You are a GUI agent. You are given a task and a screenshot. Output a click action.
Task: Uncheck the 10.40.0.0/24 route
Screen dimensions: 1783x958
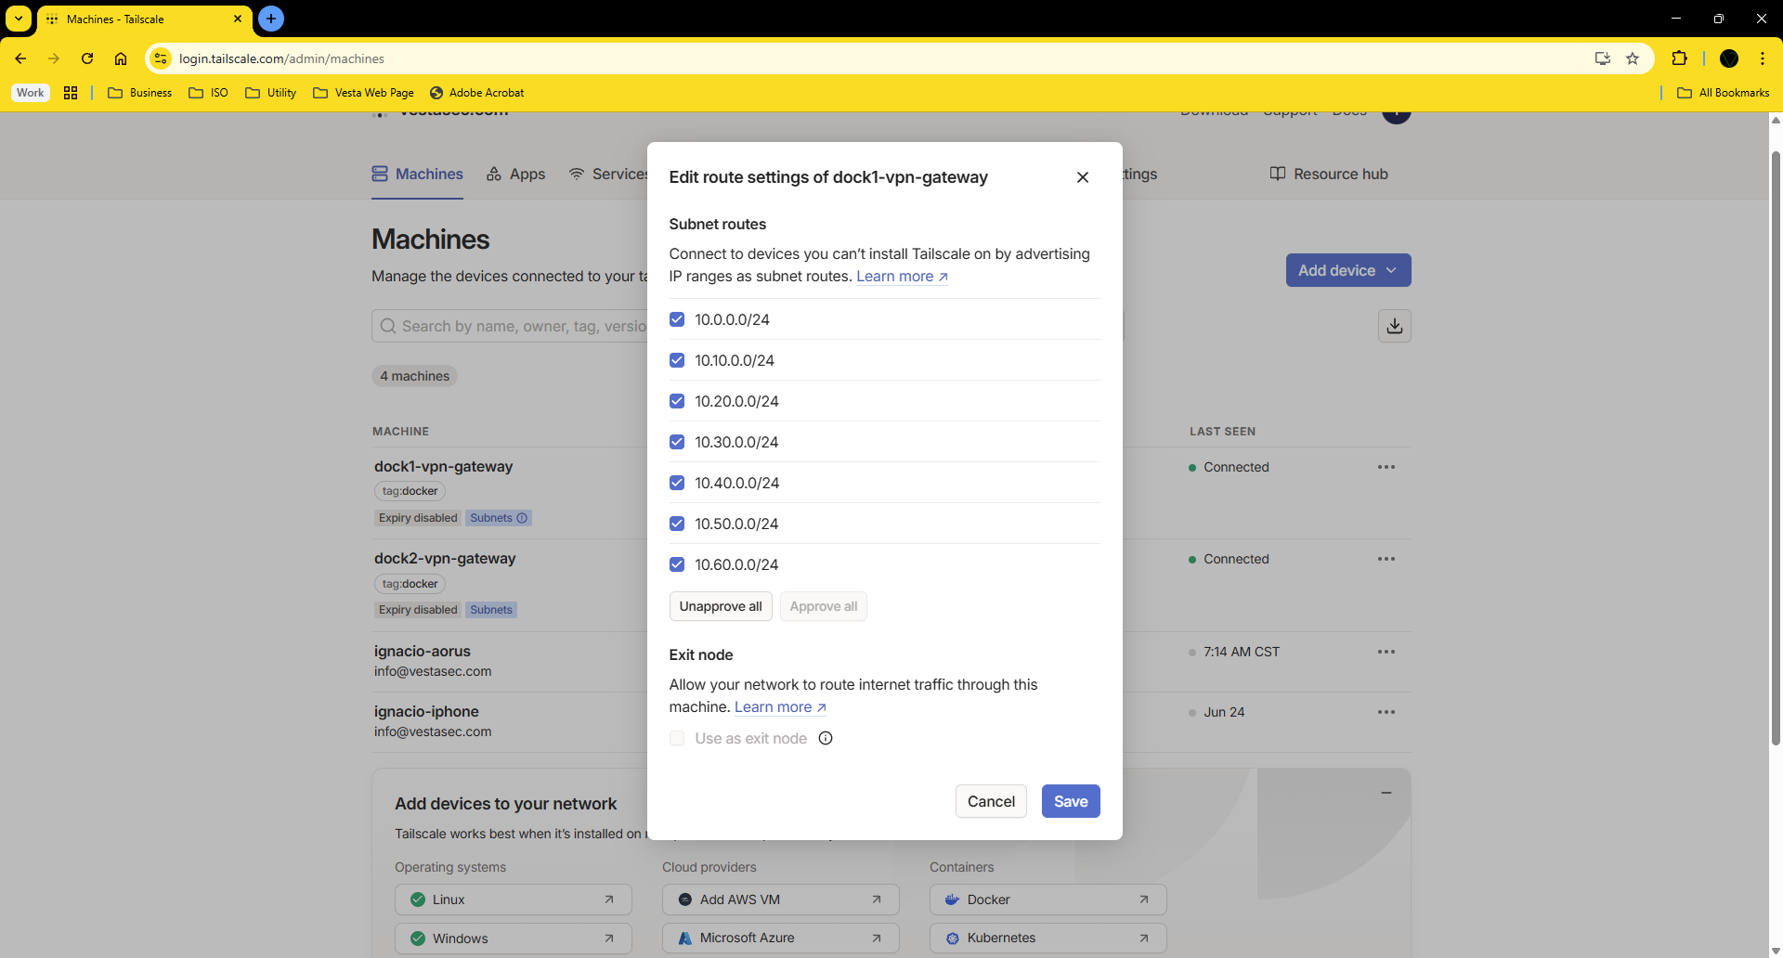677,483
